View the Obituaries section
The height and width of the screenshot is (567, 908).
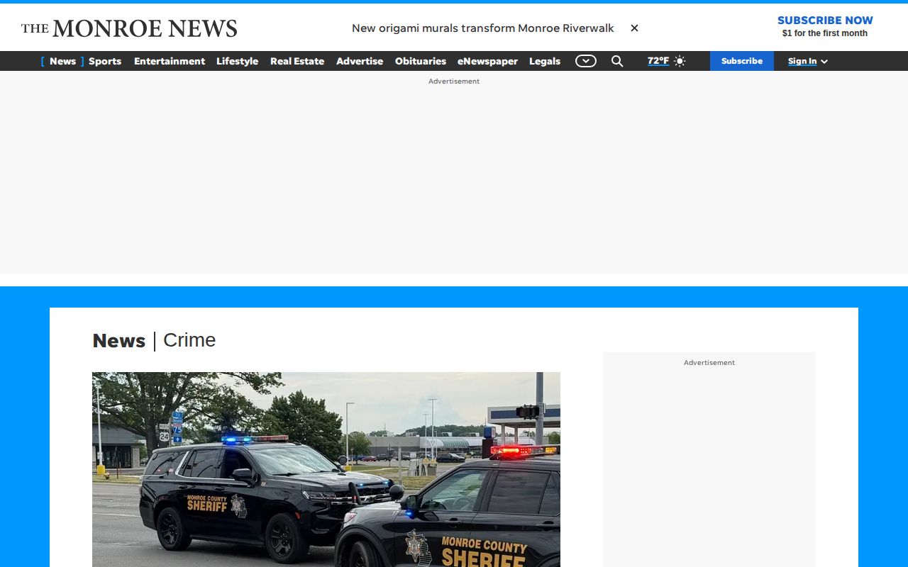pos(421,61)
